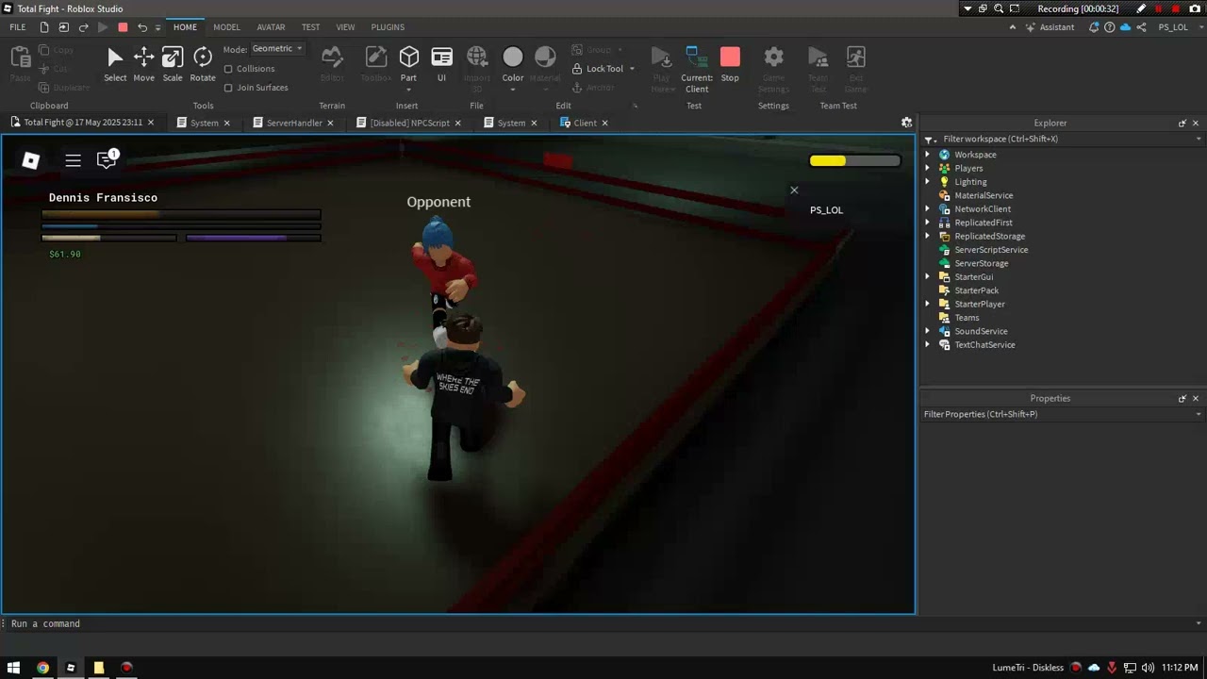Pick the Select arrow tool
The width and height of the screenshot is (1207, 679).
point(115,64)
